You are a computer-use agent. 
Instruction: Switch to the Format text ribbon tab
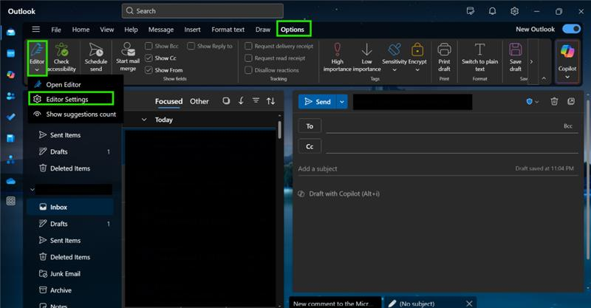click(x=228, y=30)
